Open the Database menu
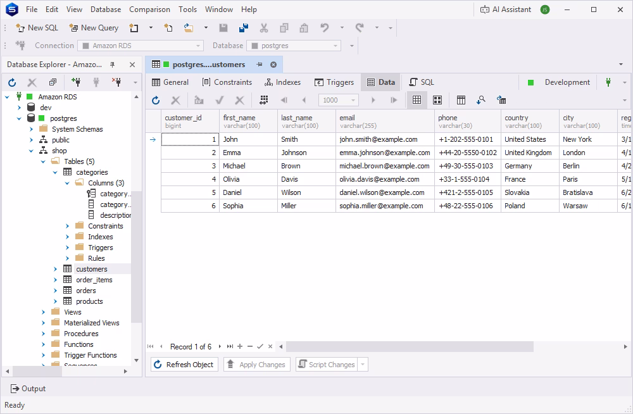 (106, 9)
